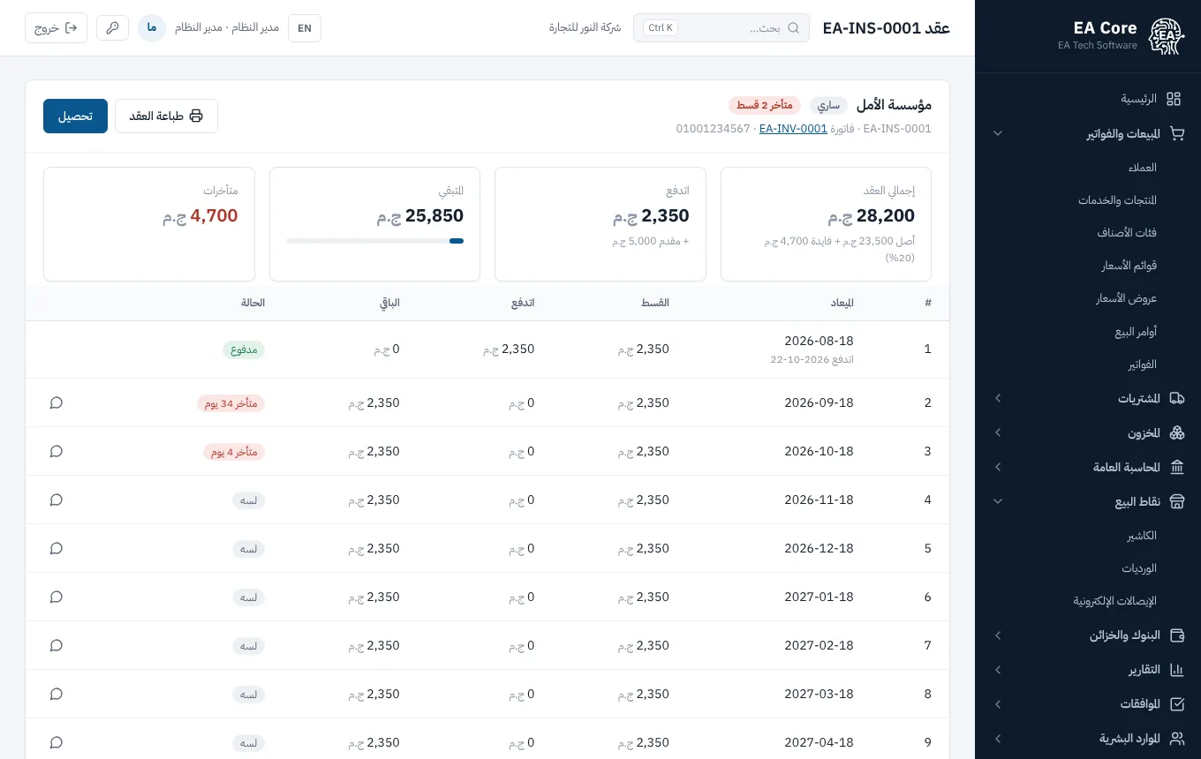Viewport: 1201px width, 759px height.
Task: Click the تحصيل collect button
Action: pyautogui.click(x=75, y=116)
